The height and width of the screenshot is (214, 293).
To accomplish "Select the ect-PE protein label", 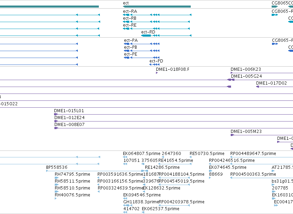I will coord(130,54).
